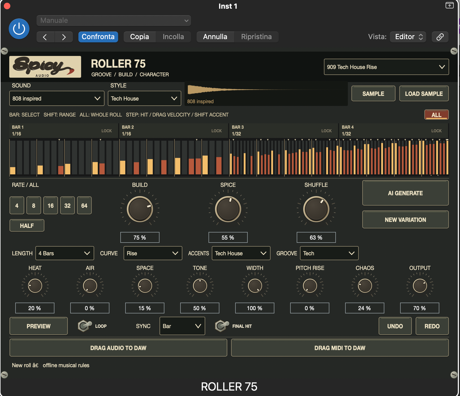Toggle the plugin power button
Screen dimensions: 460x396
19,29
